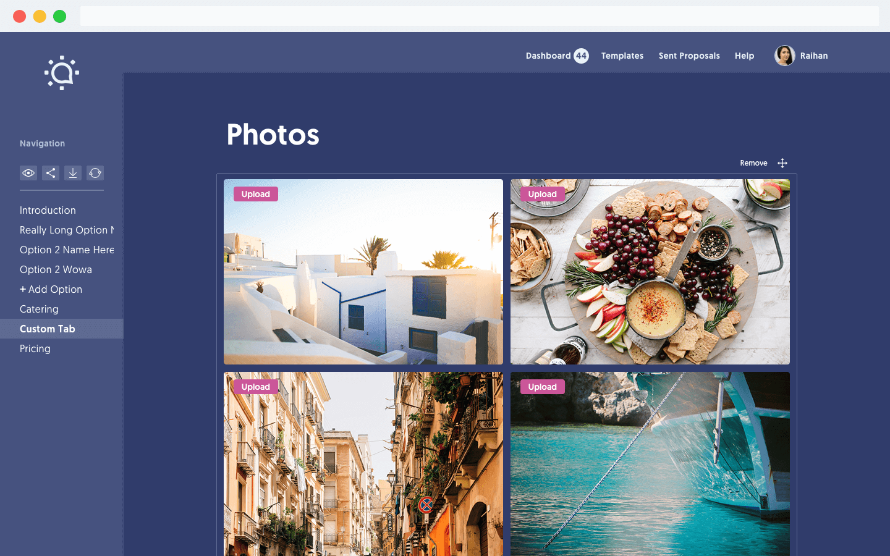Screen dimensions: 890x556
Task: Click + Add Option in the sidebar
Action: (x=51, y=289)
